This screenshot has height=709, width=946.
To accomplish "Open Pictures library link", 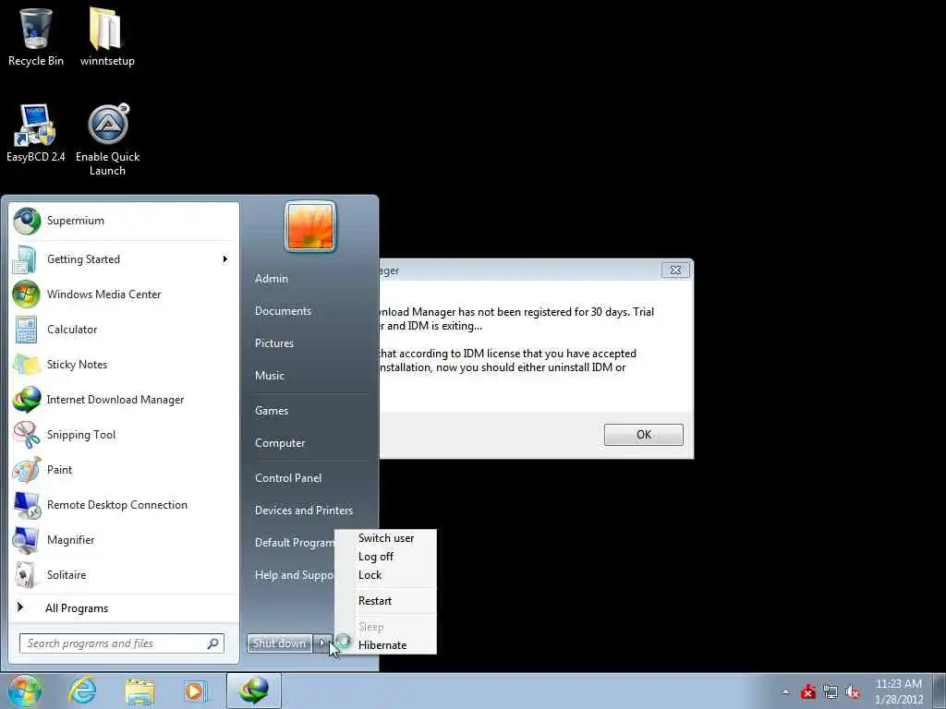I will (274, 343).
